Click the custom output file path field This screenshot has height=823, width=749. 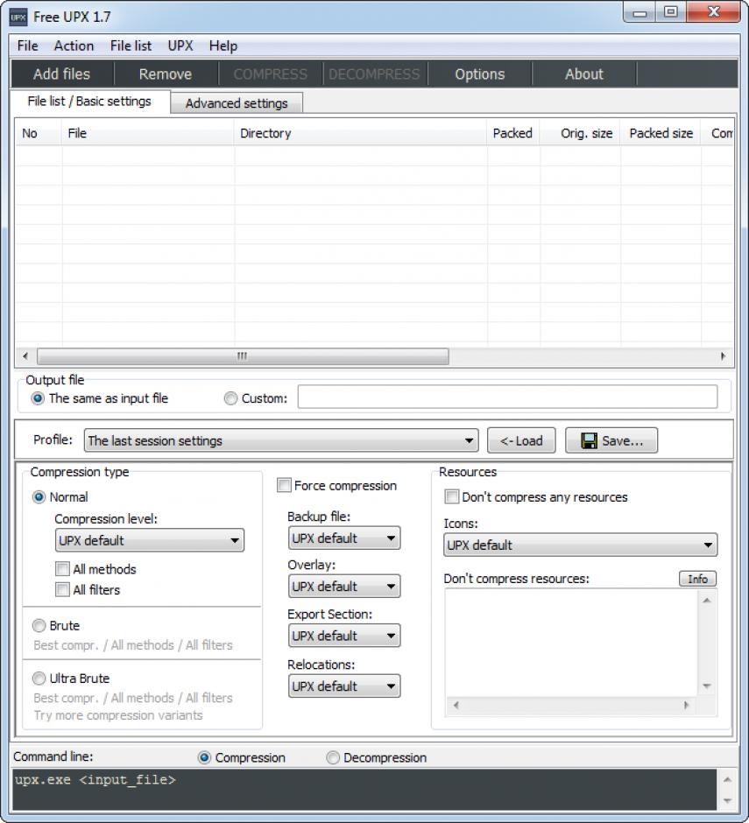click(x=507, y=397)
